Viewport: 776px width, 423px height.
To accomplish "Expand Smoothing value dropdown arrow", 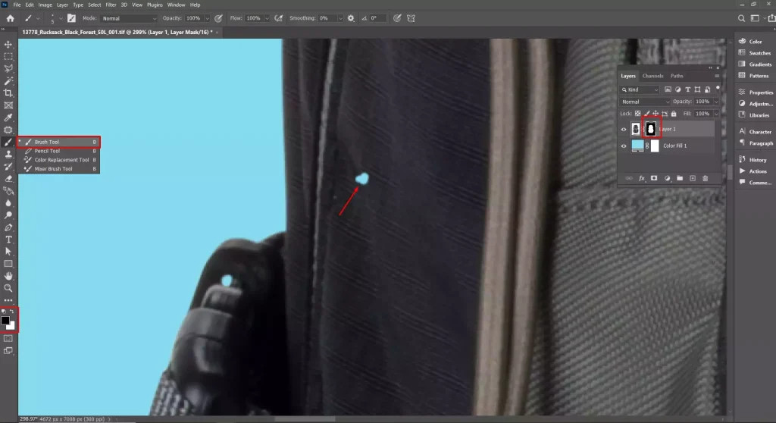I will 340,18.
